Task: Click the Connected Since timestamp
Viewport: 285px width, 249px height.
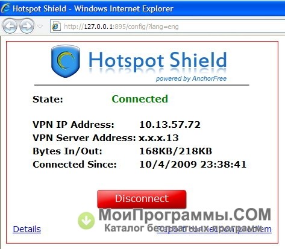Action: (193, 165)
